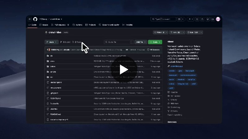This screenshot has height=139, width=248.
Task: Select the web3 topic tag
Action: [x=193, y=84]
